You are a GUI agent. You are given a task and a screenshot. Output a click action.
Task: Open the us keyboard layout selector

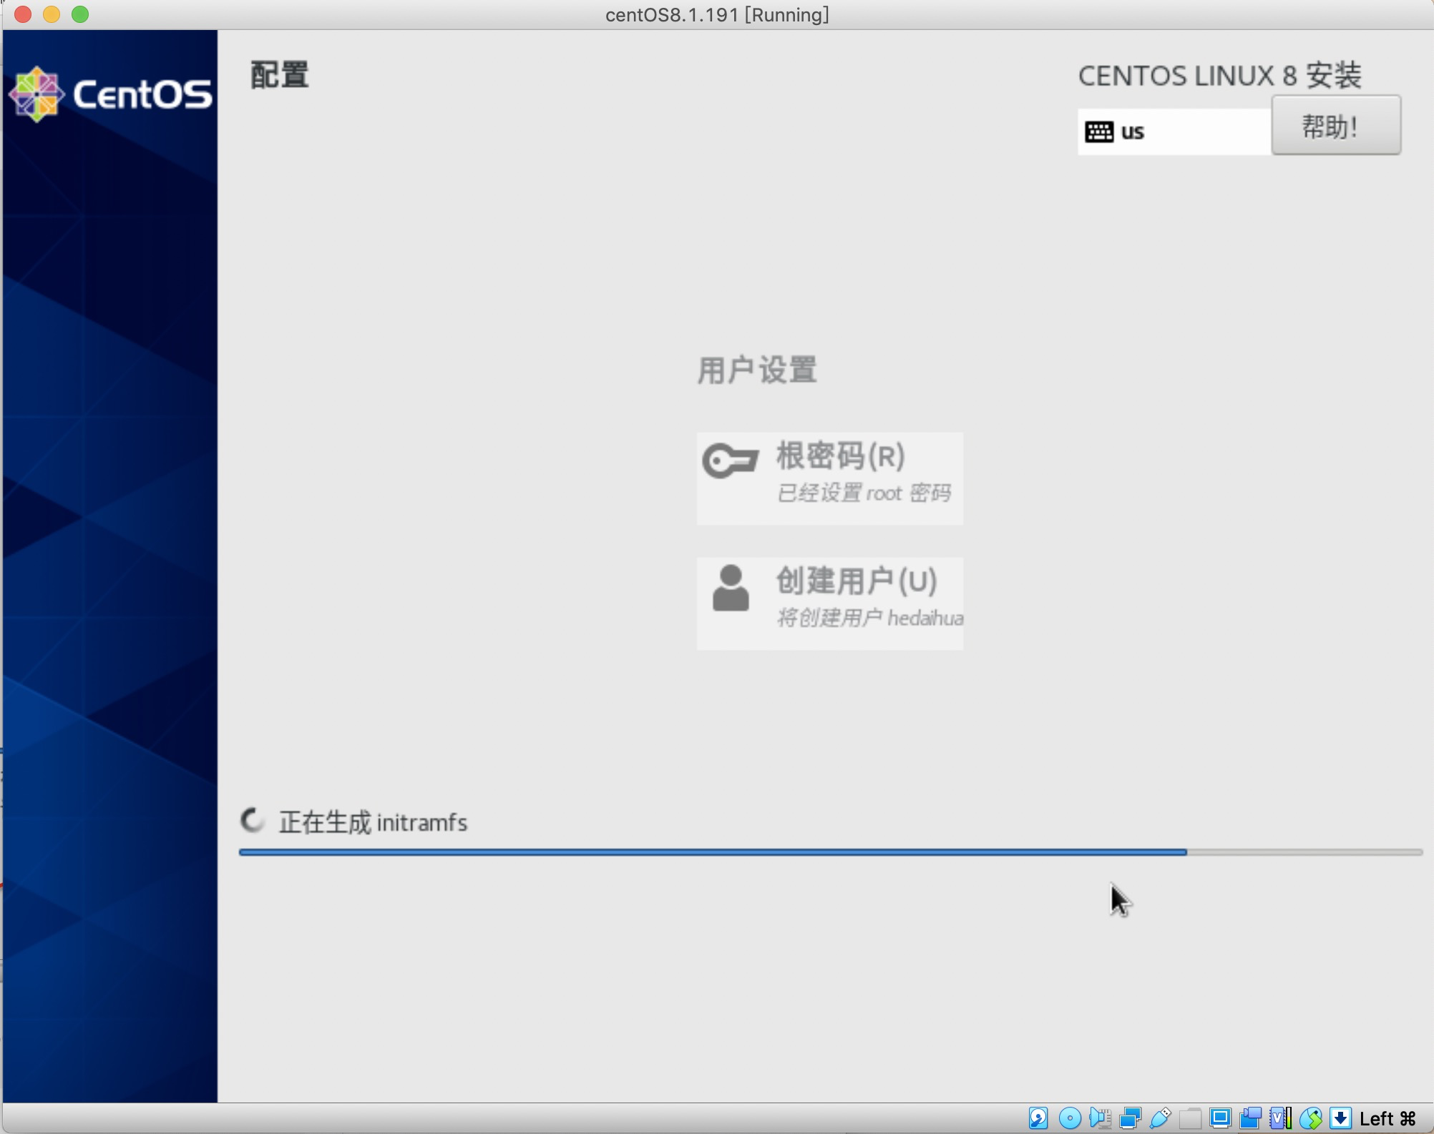click(1174, 132)
